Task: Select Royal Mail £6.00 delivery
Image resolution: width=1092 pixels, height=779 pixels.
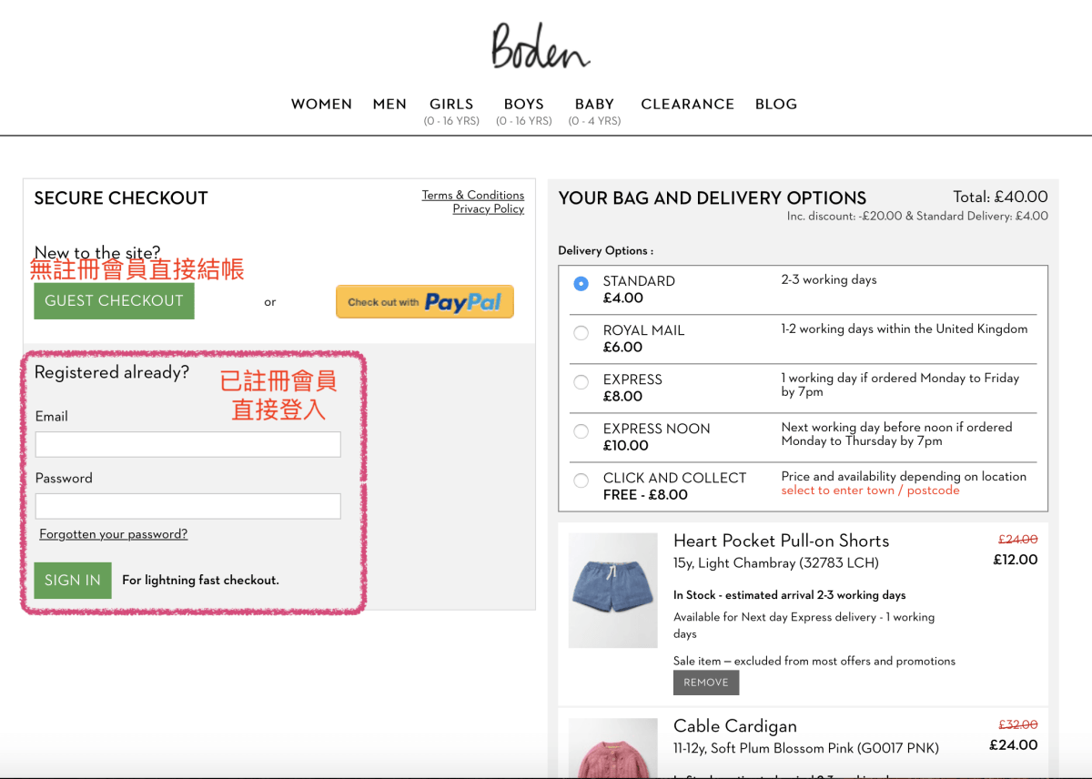Action: coord(581,333)
